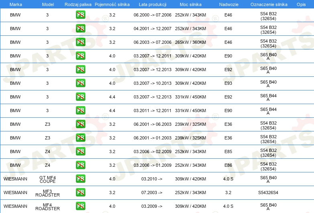Click the Opis column header
314x213 pixels.
[x=301, y=4]
